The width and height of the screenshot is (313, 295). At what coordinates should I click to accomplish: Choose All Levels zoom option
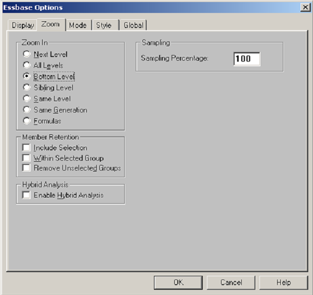(x=27, y=65)
